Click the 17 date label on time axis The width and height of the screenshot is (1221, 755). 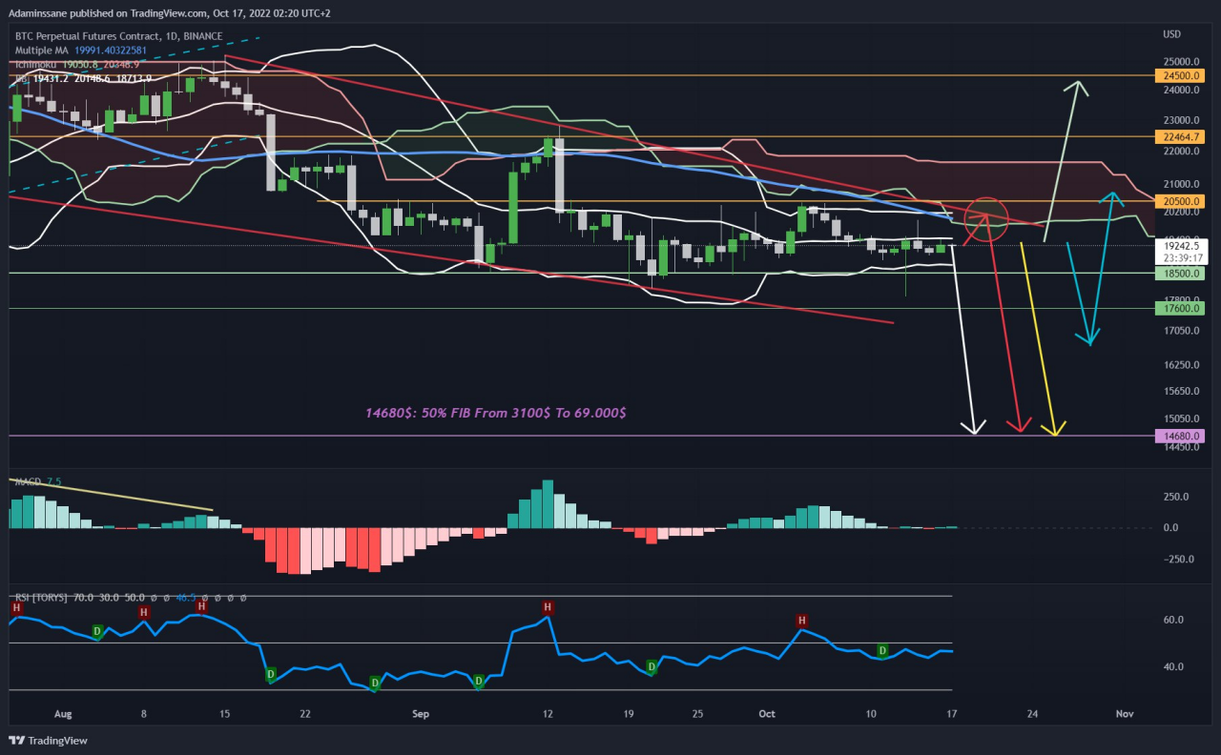tap(952, 713)
